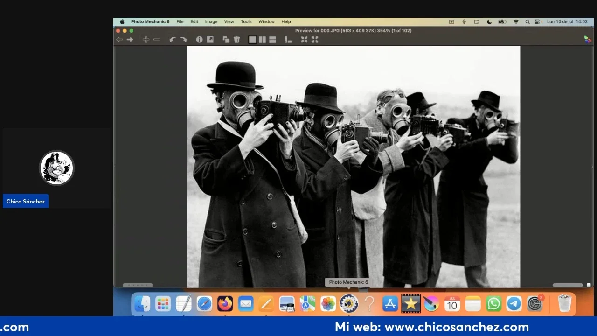
Task: Zoom in with the plus icon
Action: [146, 40]
